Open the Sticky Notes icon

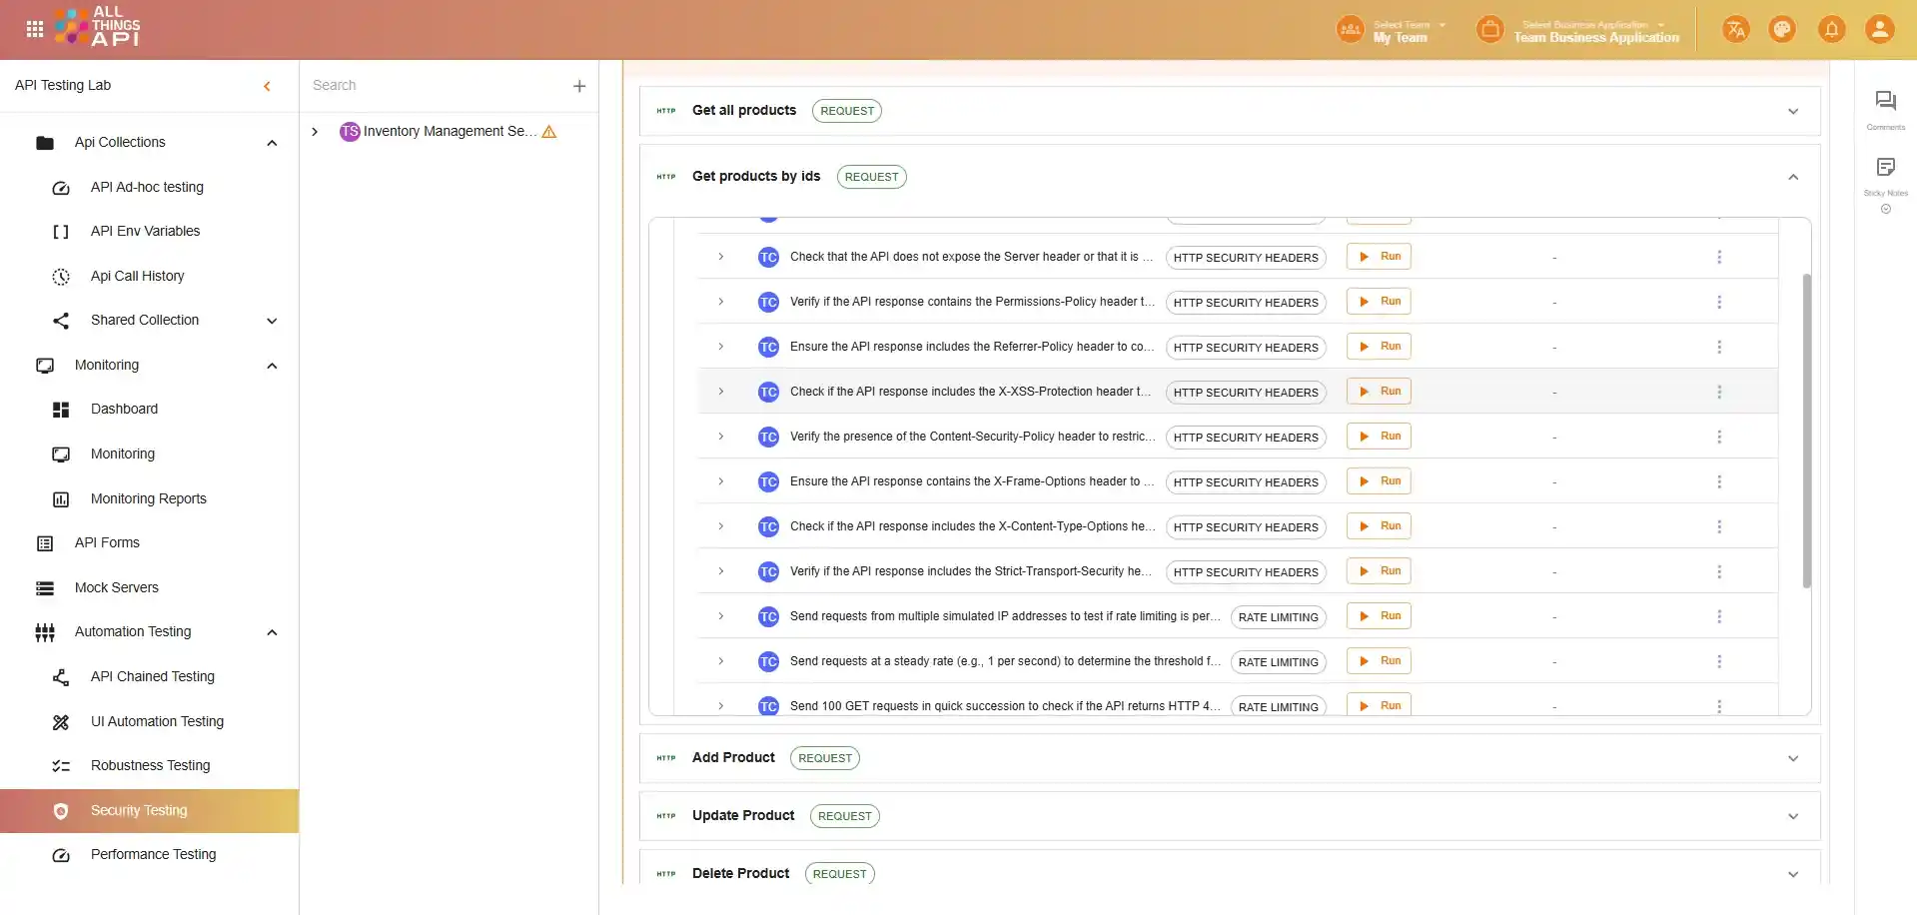pyautogui.click(x=1885, y=168)
